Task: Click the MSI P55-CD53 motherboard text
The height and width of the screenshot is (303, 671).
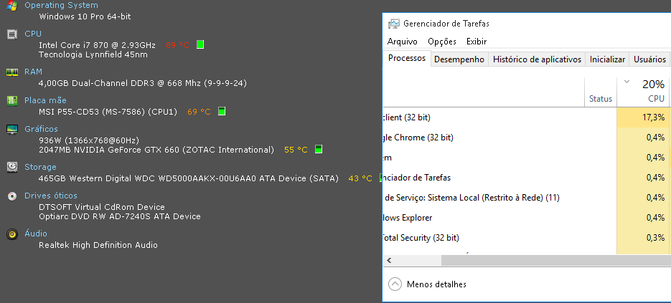Action: [108, 112]
